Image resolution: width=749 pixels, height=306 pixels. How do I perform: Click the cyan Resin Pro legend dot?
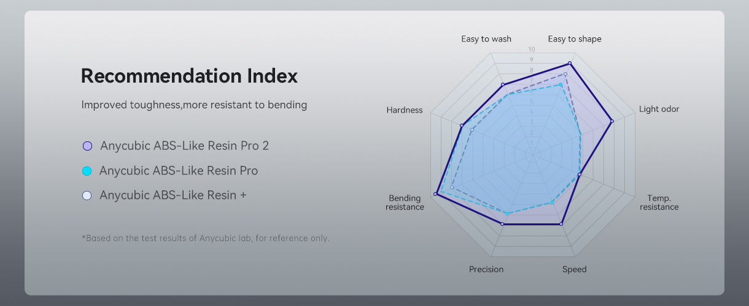pos(87,171)
